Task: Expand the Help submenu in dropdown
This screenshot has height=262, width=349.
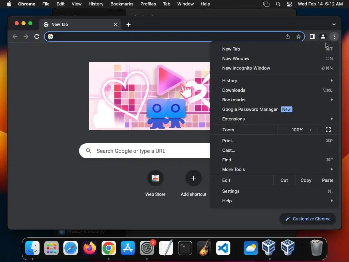Action: pyautogui.click(x=274, y=201)
